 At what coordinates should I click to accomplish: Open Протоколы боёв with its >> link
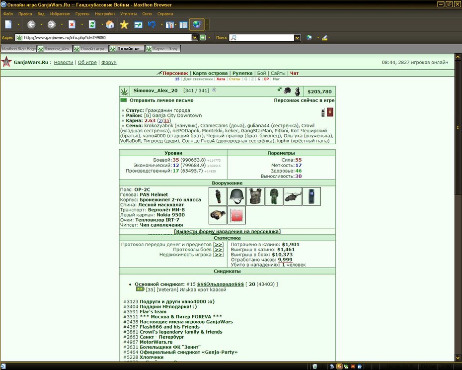click(218, 250)
